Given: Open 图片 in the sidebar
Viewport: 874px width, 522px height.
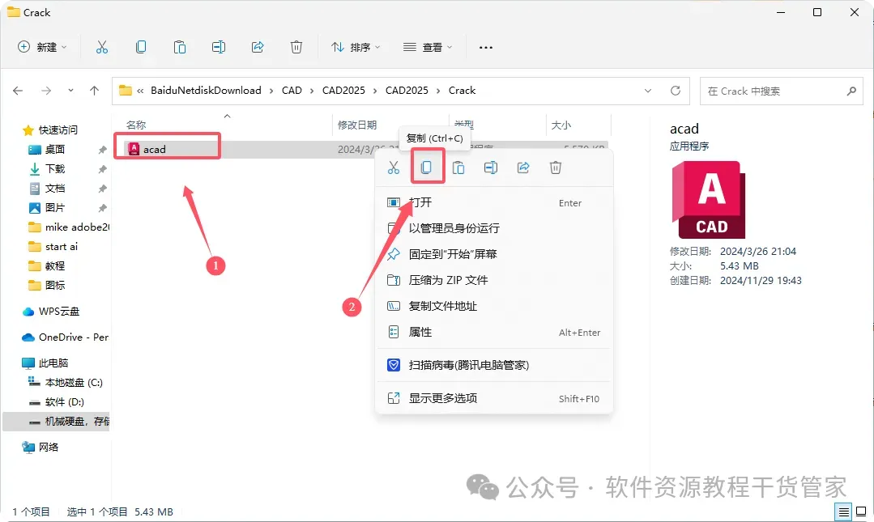Looking at the screenshot, I should [x=54, y=208].
